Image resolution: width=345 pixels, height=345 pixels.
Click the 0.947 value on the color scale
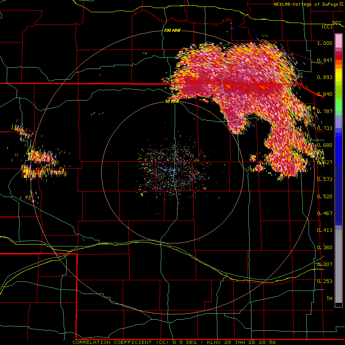(x=325, y=60)
